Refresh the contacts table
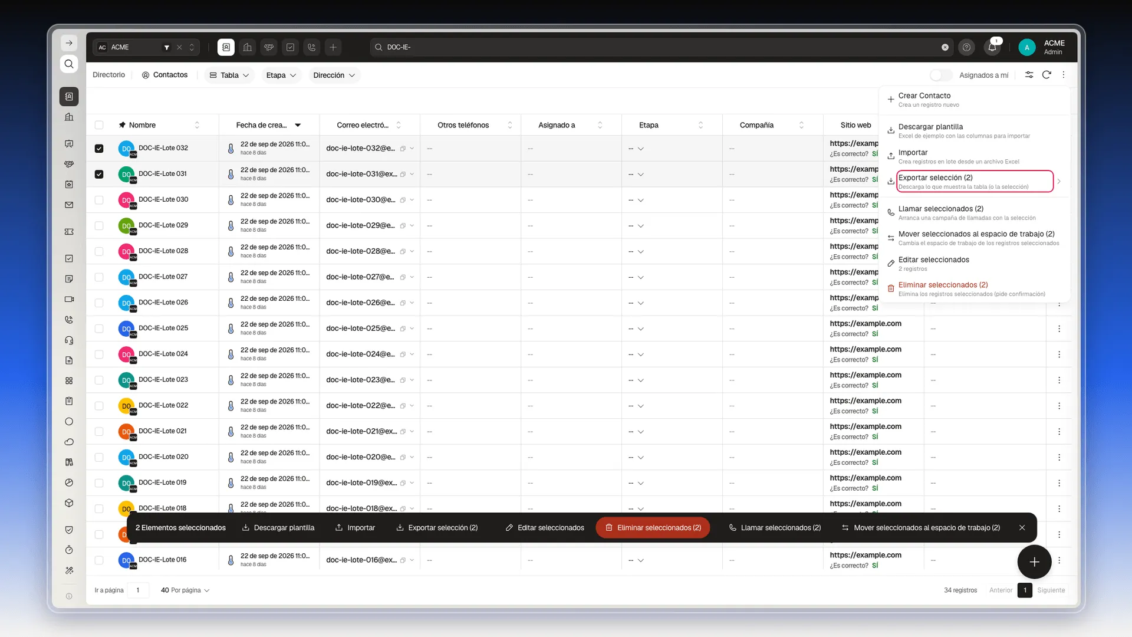The height and width of the screenshot is (637, 1132). coord(1047,75)
